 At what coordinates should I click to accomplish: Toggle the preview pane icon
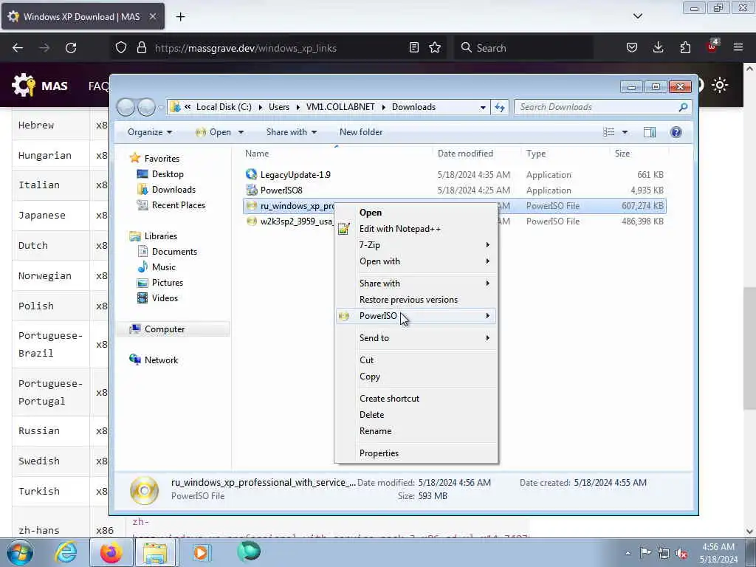[x=650, y=132]
